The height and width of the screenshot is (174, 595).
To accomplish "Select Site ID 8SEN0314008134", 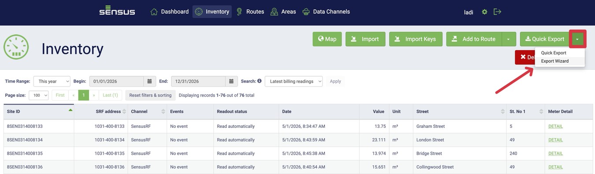I will 25,140.
